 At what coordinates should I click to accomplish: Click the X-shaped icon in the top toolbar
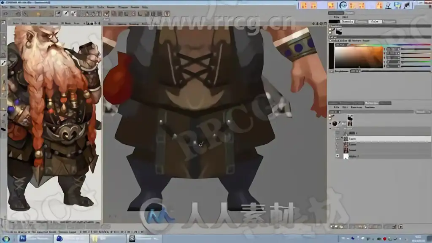click(x=133, y=13)
